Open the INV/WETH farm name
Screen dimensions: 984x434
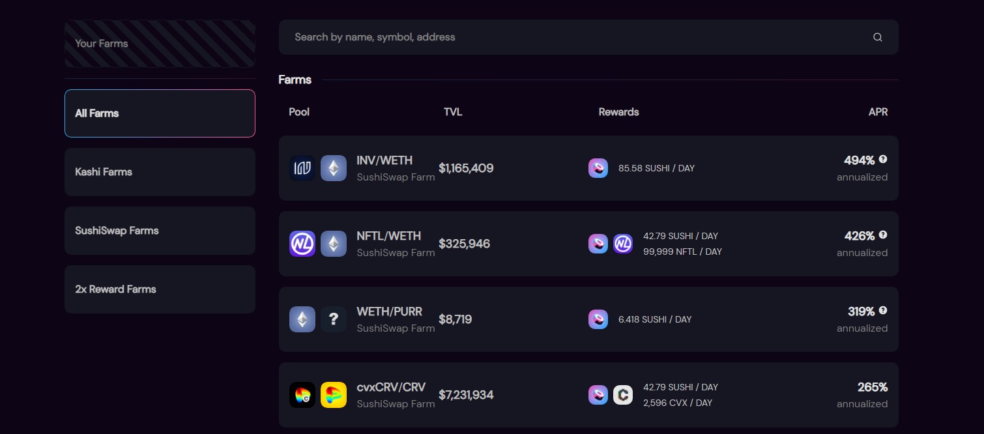click(x=384, y=160)
